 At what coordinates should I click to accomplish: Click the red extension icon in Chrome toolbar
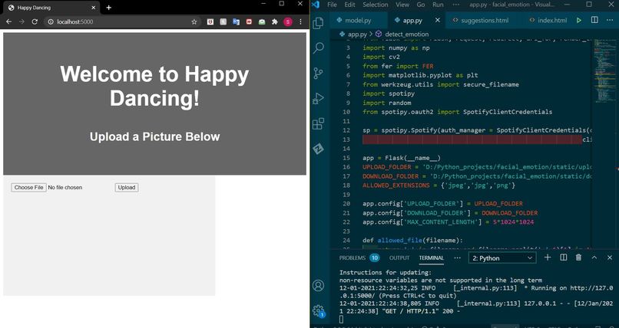tap(249, 22)
